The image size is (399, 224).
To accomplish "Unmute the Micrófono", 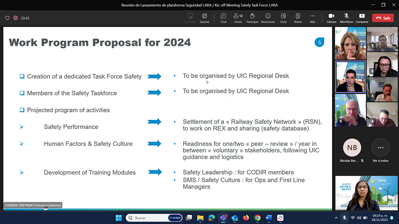I will coord(346,18).
